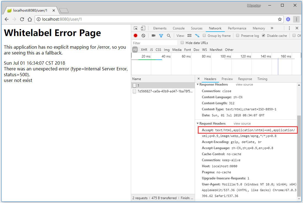Screen dimensions: 303x203
Task: Clear the network log icon
Action: [143, 35]
